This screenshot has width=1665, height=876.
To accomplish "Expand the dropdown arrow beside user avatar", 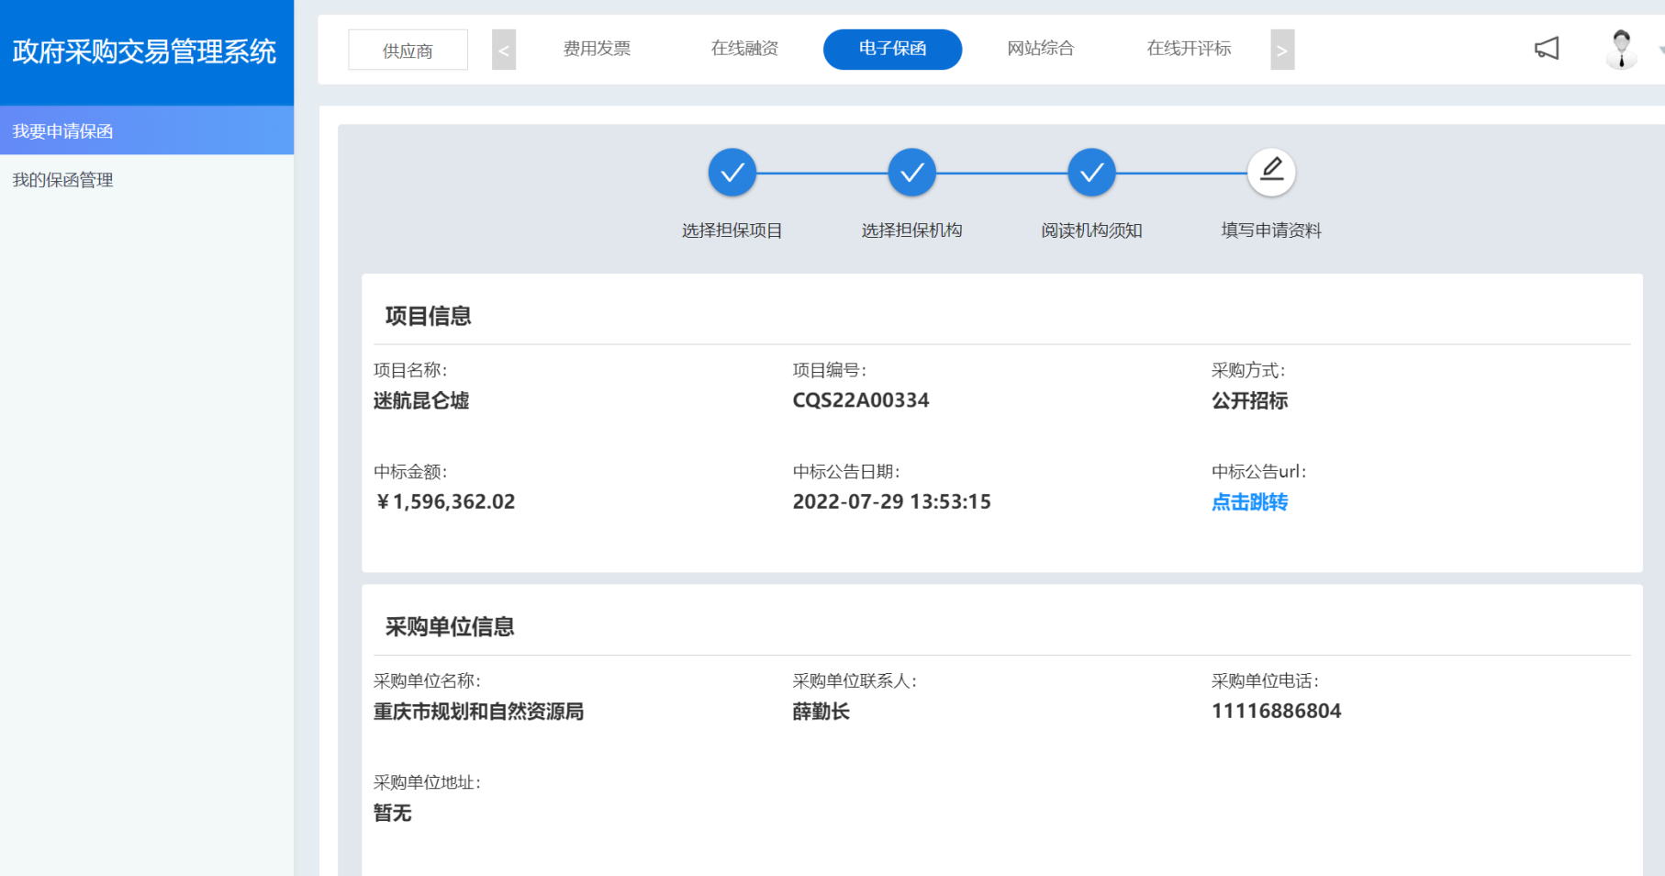I will tap(1659, 51).
